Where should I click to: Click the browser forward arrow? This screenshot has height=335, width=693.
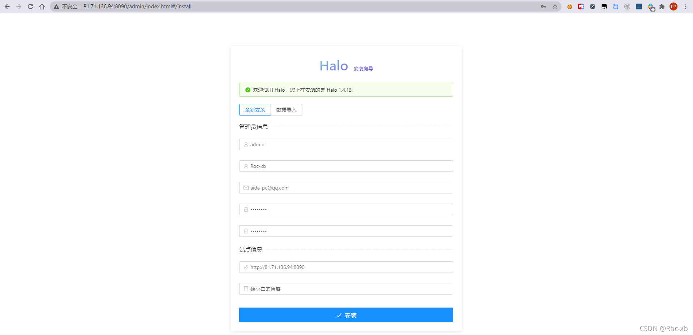19,6
